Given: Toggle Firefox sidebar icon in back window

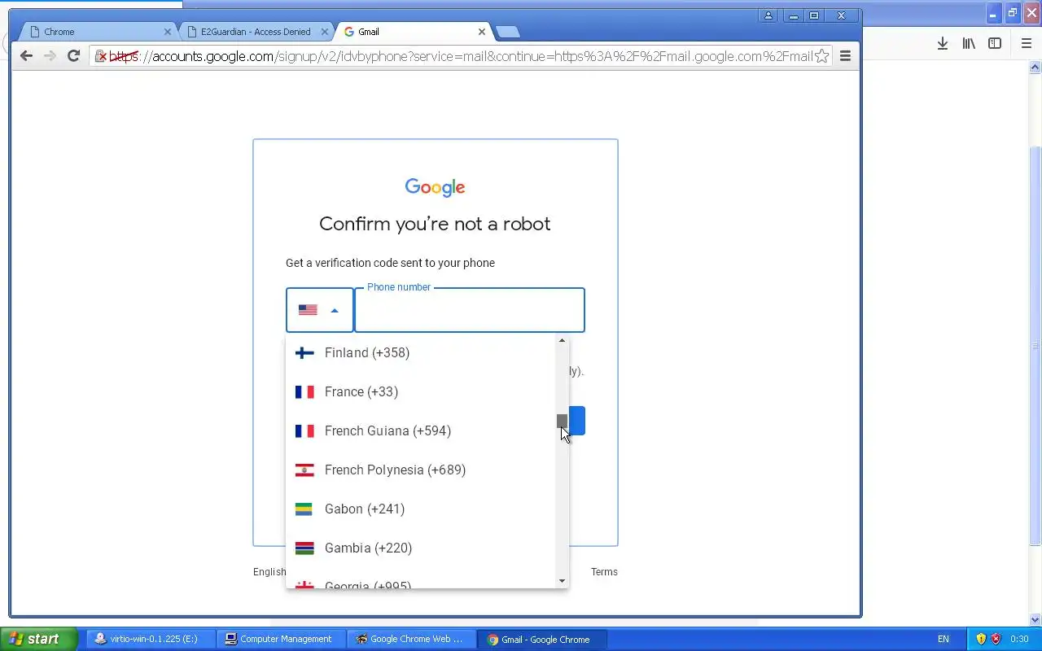Looking at the screenshot, I should (995, 44).
